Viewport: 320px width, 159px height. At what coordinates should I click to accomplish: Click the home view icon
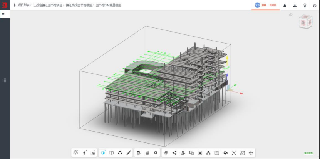click(291, 15)
